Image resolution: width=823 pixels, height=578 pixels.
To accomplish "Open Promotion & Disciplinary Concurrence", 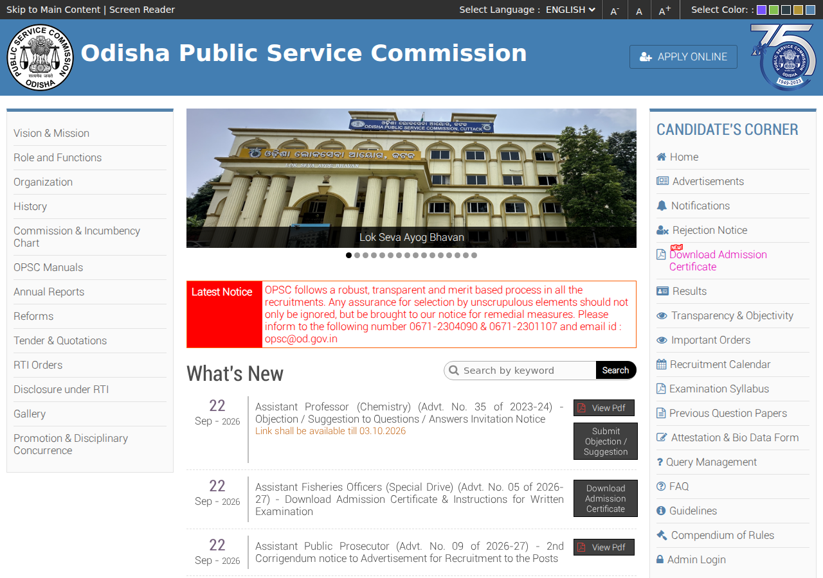I will (x=71, y=444).
